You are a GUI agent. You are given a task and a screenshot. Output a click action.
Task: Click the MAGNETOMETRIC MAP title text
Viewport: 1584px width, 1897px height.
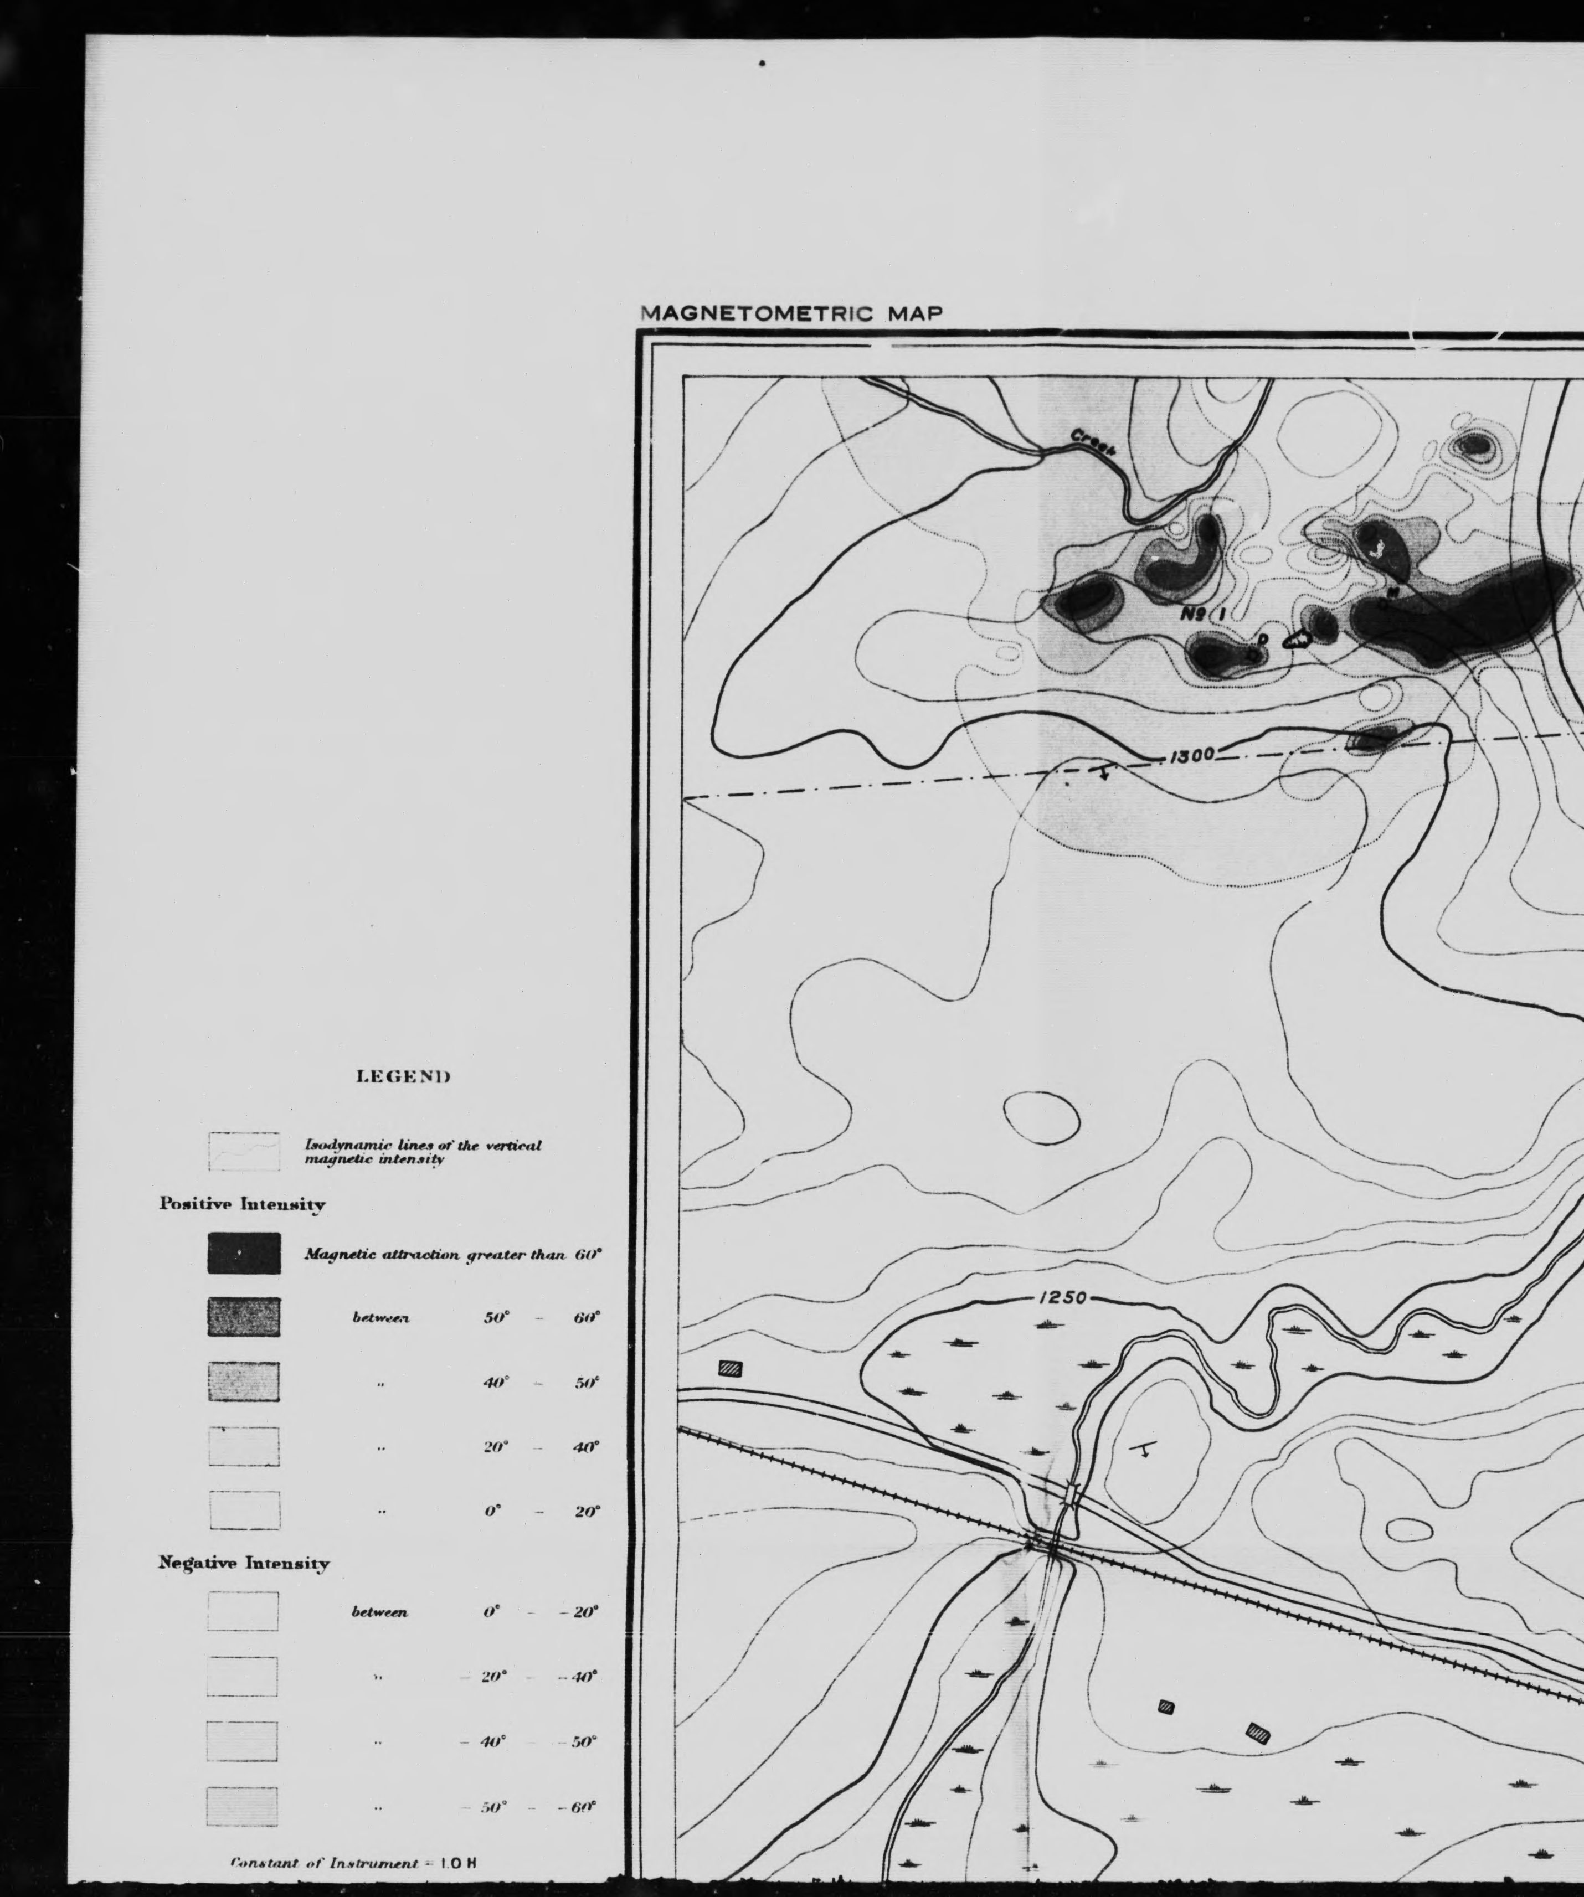click(791, 313)
